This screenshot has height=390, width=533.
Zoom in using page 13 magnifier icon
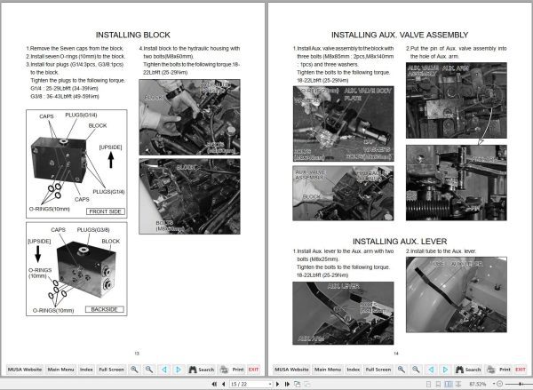tap(135, 370)
